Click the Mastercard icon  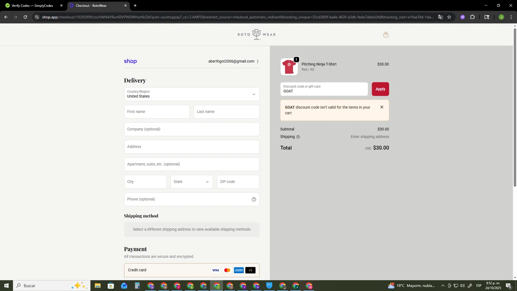pos(227,270)
